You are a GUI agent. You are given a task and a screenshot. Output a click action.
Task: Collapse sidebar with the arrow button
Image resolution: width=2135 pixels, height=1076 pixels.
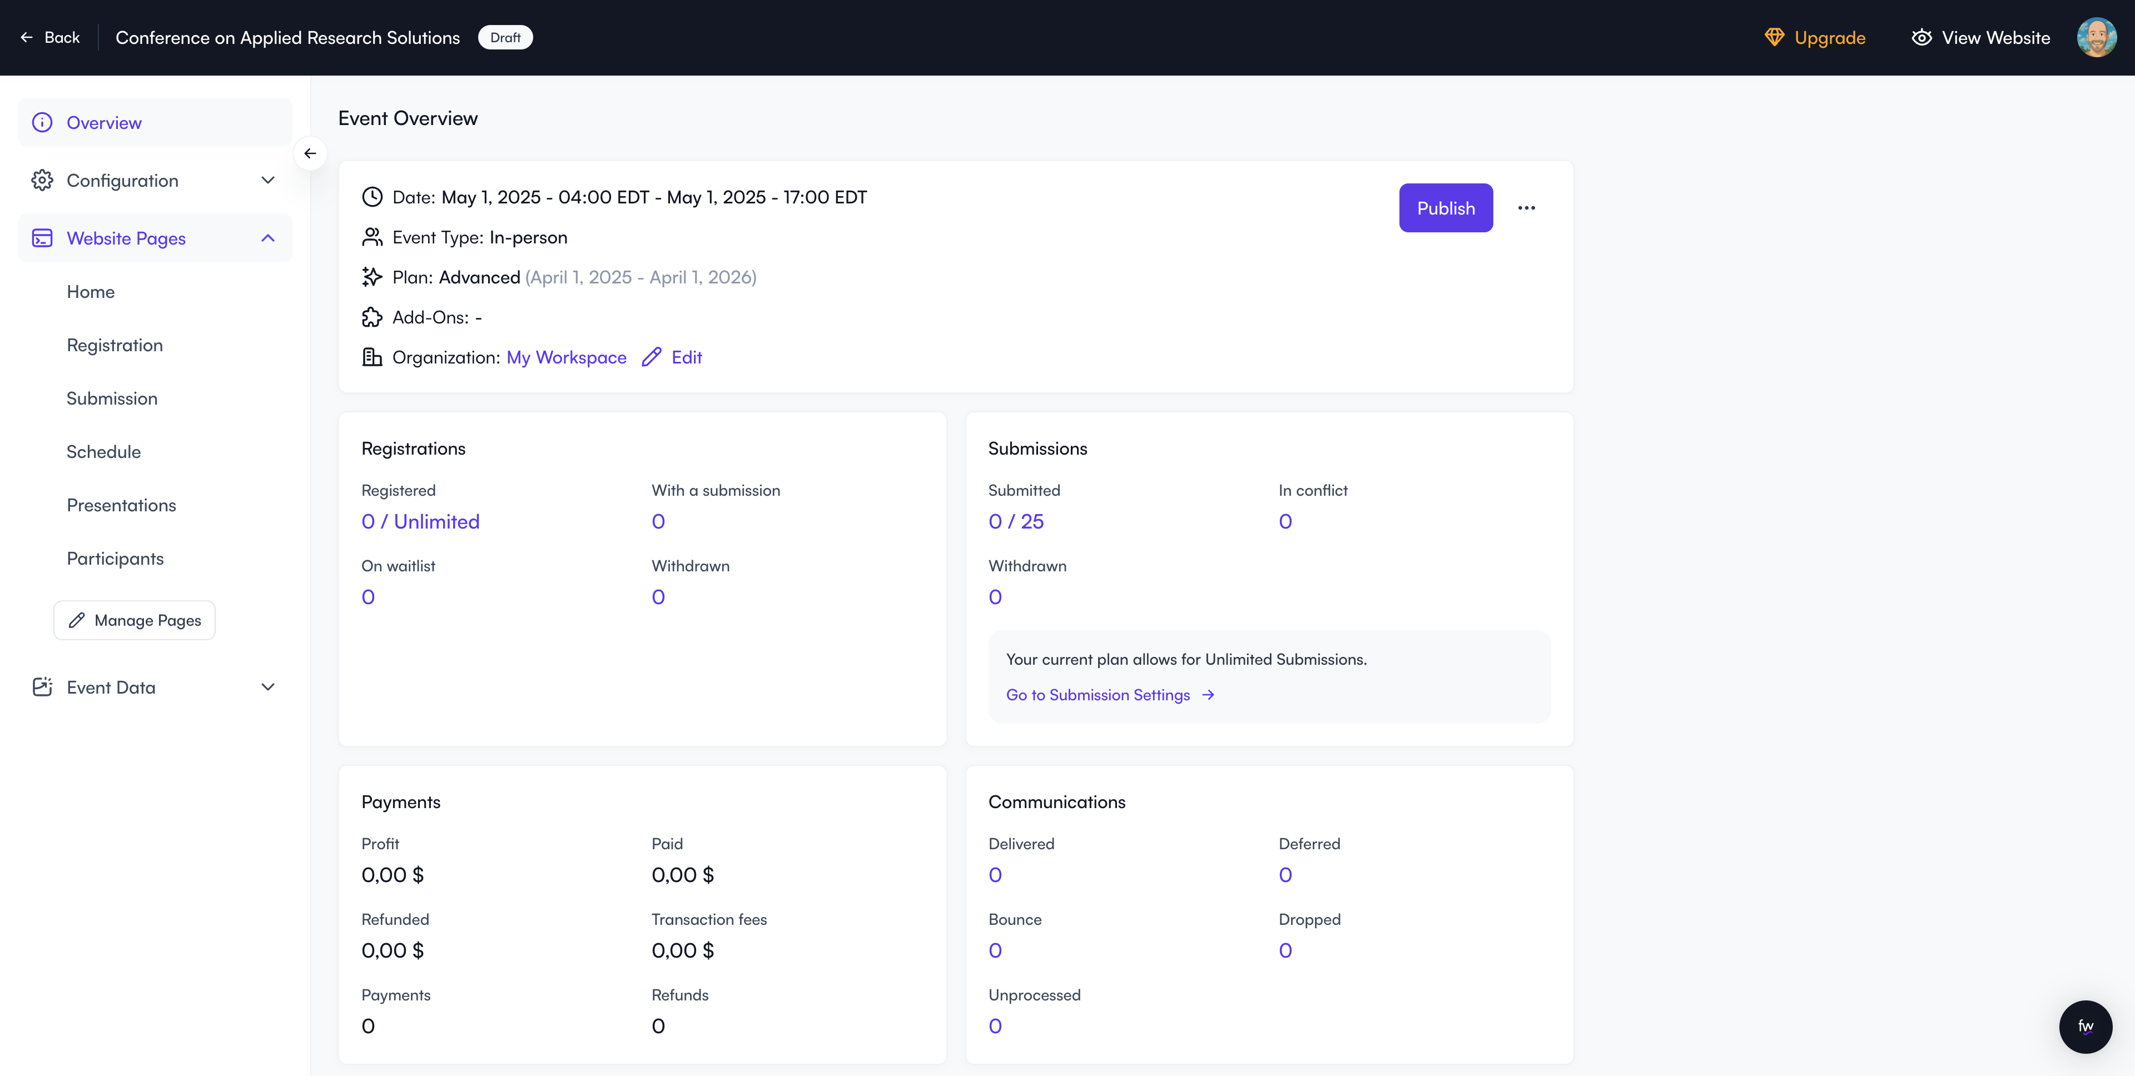310,153
